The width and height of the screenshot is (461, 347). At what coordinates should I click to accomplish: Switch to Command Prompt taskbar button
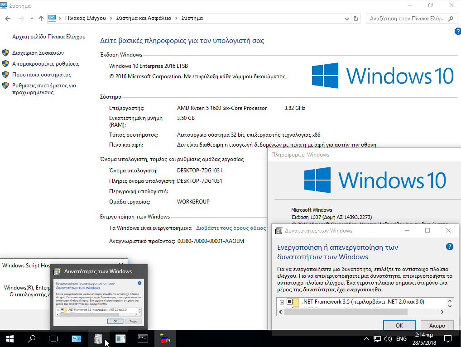143,339
